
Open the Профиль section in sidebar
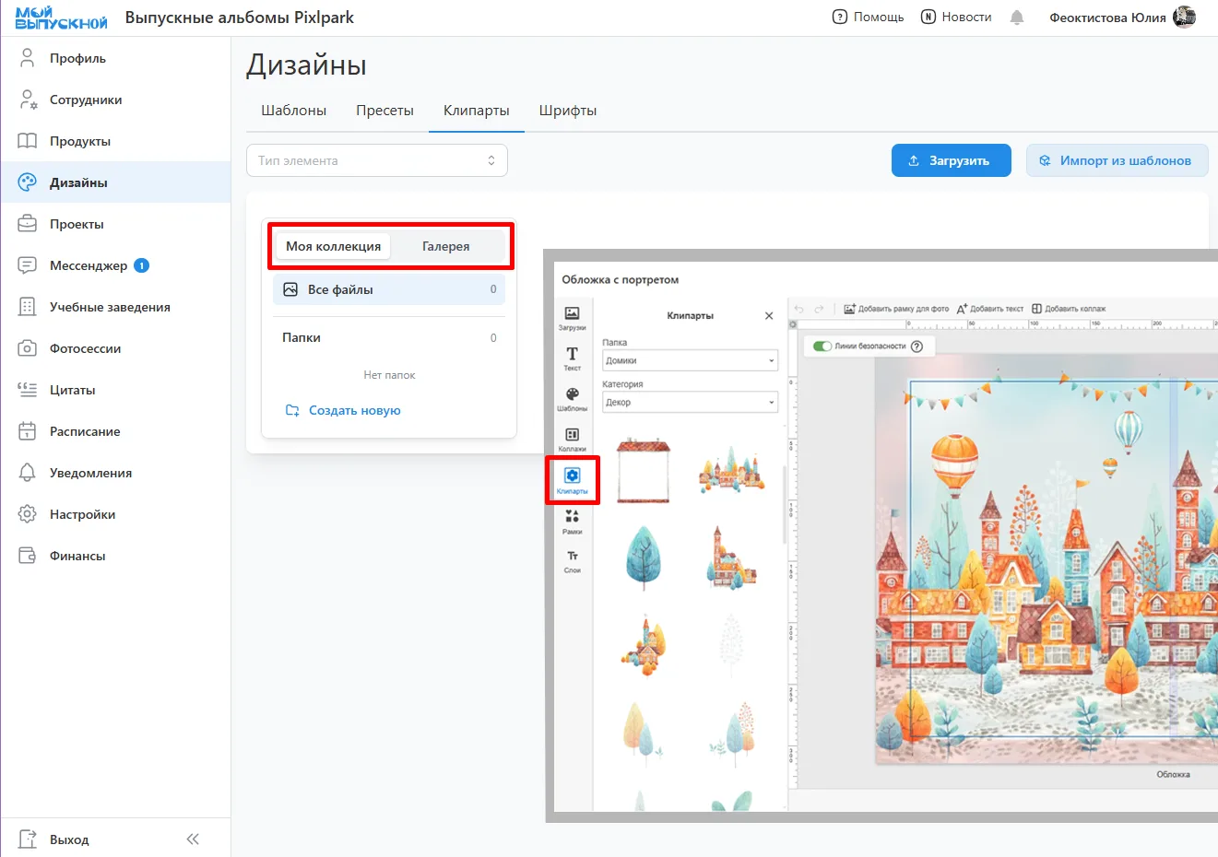(115, 58)
